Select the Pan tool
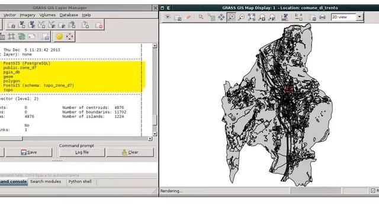The width and height of the screenshot is (379, 213). coord(221,17)
